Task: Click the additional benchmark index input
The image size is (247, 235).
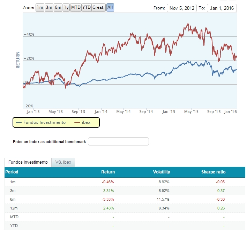Action: tap(119, 142)
